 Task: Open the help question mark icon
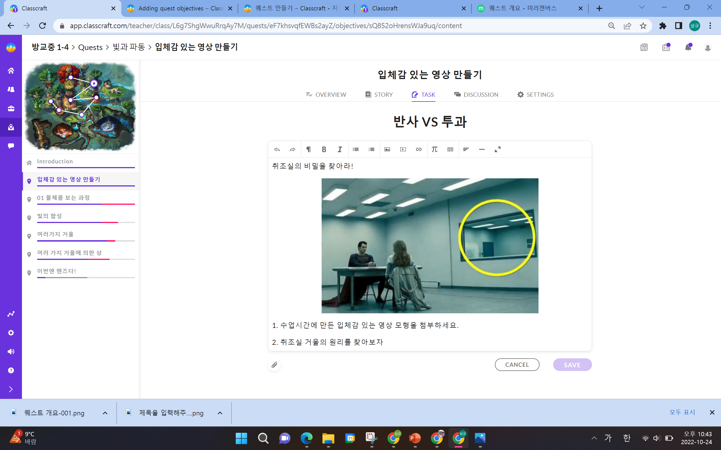point(11,370)
